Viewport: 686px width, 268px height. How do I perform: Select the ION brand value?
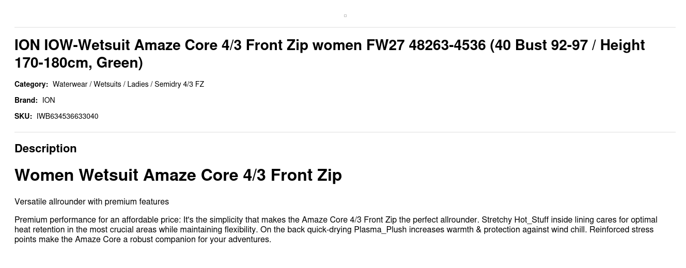pyautogui.click(x=49, y=100)
